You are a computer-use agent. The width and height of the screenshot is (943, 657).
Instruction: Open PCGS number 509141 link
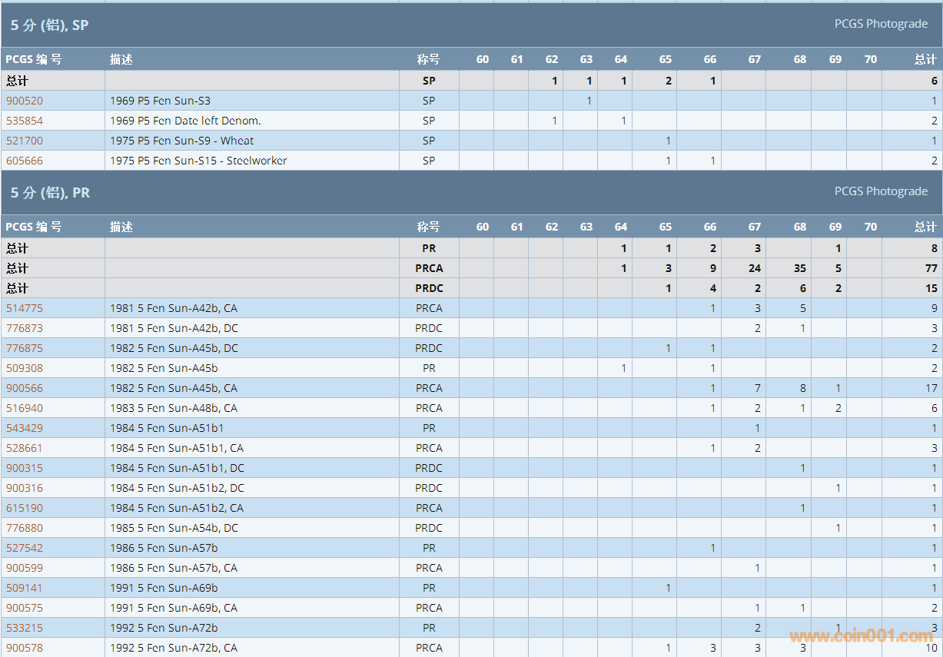coord(25,588)
